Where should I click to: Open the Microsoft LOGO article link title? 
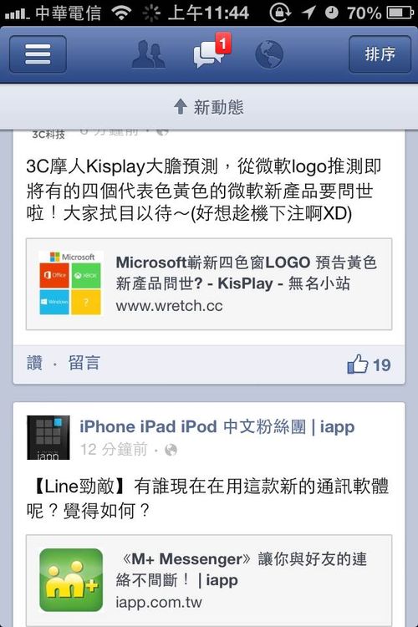click(246, 273)
